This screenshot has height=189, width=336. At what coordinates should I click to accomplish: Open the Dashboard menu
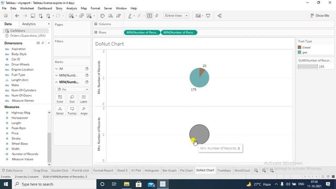pyautogui.click(x=45, y=8)
